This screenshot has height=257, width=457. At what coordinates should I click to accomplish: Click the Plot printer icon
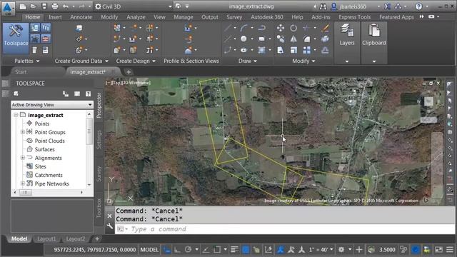coord(54,6)
